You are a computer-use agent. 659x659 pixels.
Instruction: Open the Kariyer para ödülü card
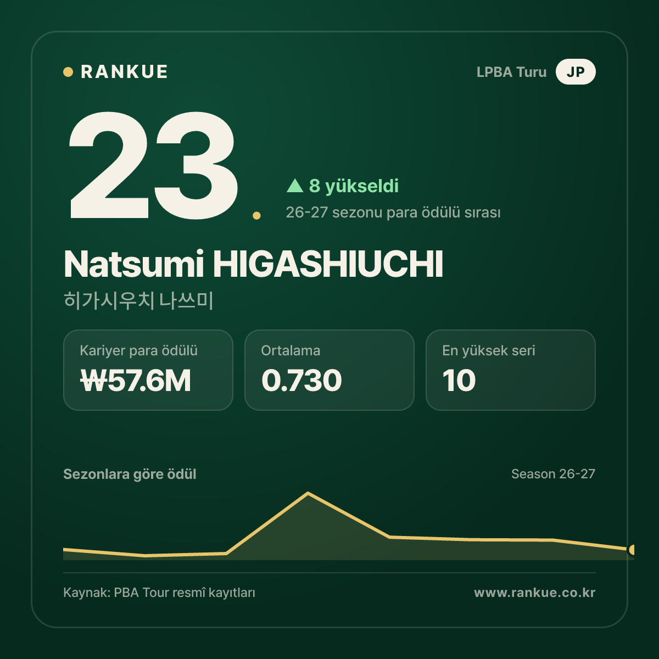pos(148,370)
